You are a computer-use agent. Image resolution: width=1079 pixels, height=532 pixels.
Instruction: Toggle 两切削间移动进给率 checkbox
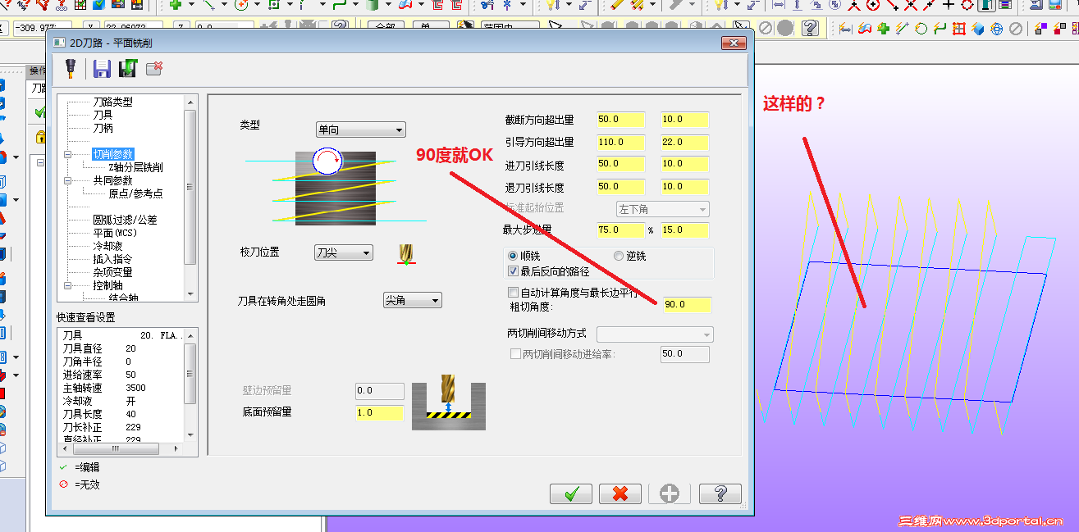tap(516, 354)
